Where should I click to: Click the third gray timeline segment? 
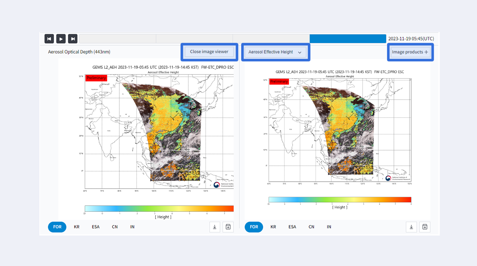tap(271, 39)
